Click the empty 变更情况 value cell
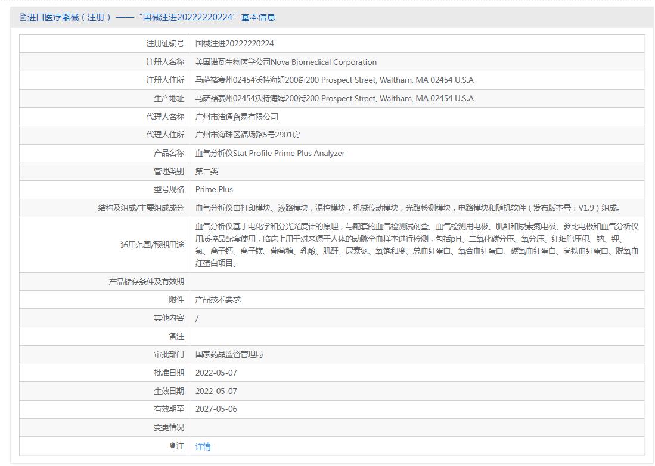The height and width of the screenshot is (466, 655). (417, 427)
